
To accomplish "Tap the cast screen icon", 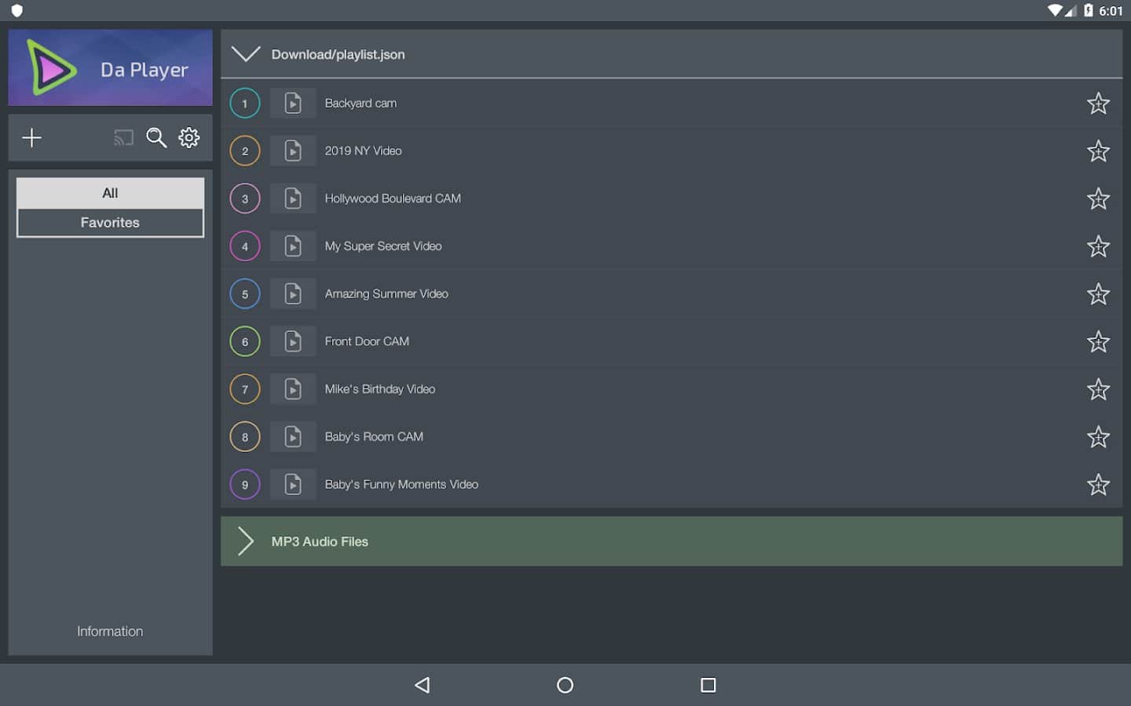I will coord(123,138).
